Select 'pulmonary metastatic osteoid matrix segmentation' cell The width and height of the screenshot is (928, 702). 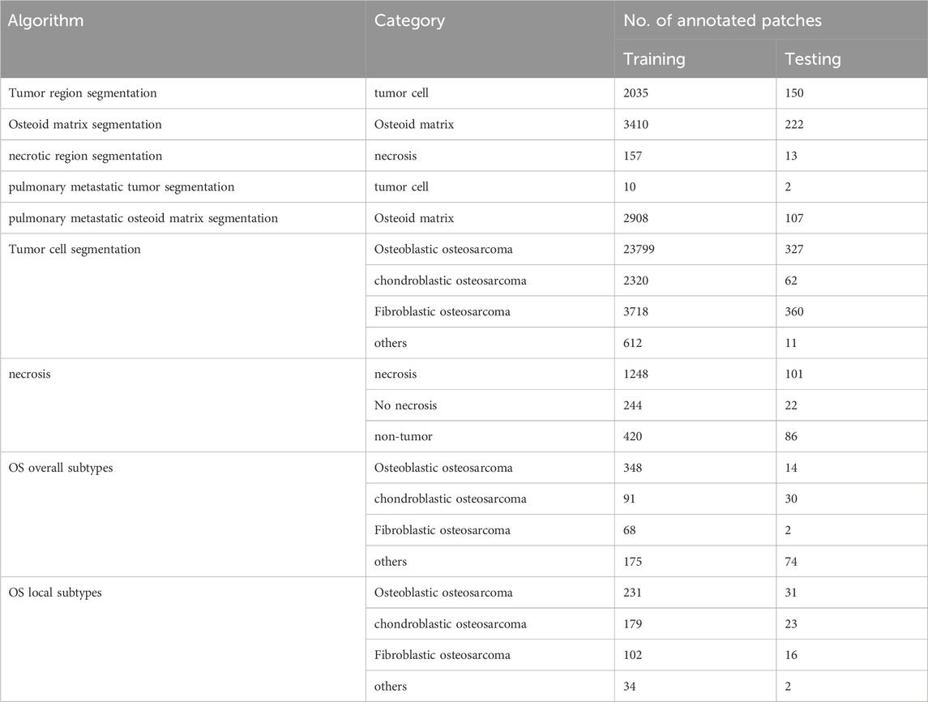point(143,218)
